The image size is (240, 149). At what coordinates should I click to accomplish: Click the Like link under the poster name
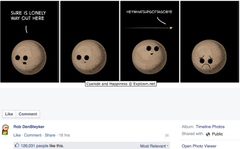[17, 135]
